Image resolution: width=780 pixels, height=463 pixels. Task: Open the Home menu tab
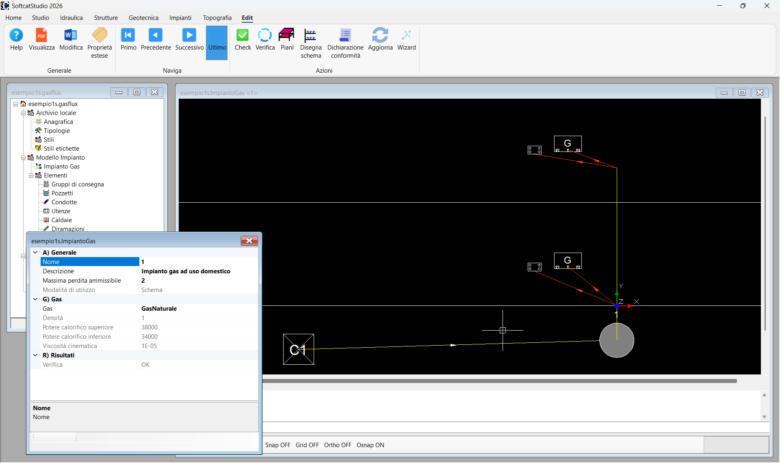tap(13, 18)
